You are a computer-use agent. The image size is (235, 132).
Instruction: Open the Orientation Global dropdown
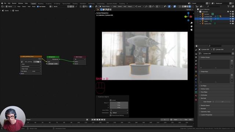(x=119, y=113)
